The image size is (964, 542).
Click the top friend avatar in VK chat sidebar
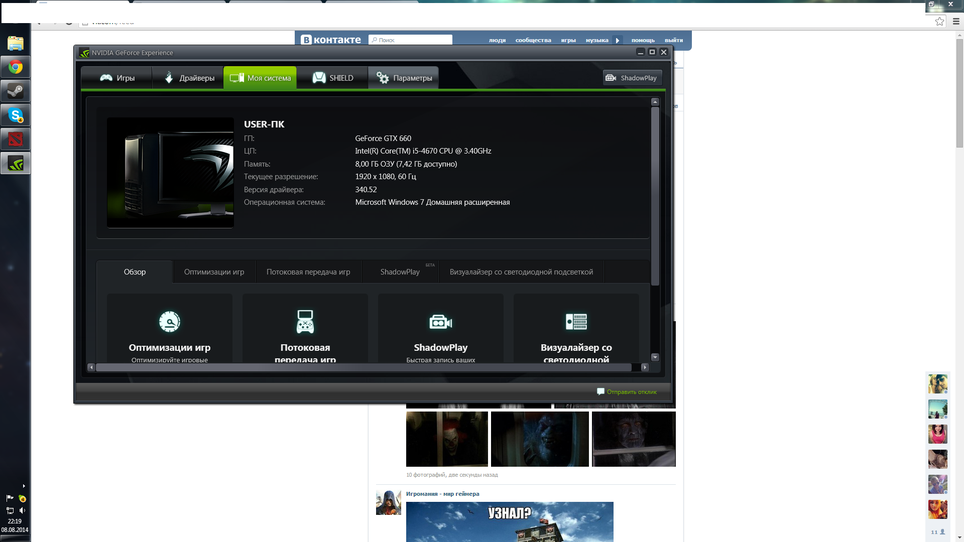coord(937,384)
